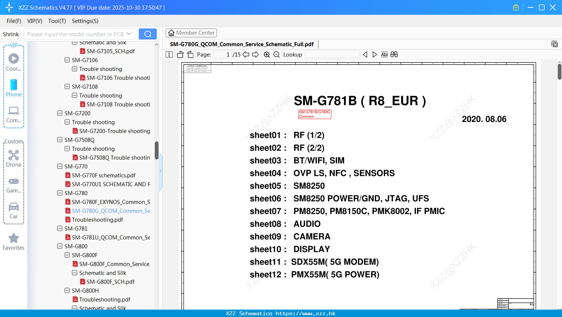Rotate page clockwise
This screenshot has width=562, height=317.
pyautogui.click(x=190, y=55)
